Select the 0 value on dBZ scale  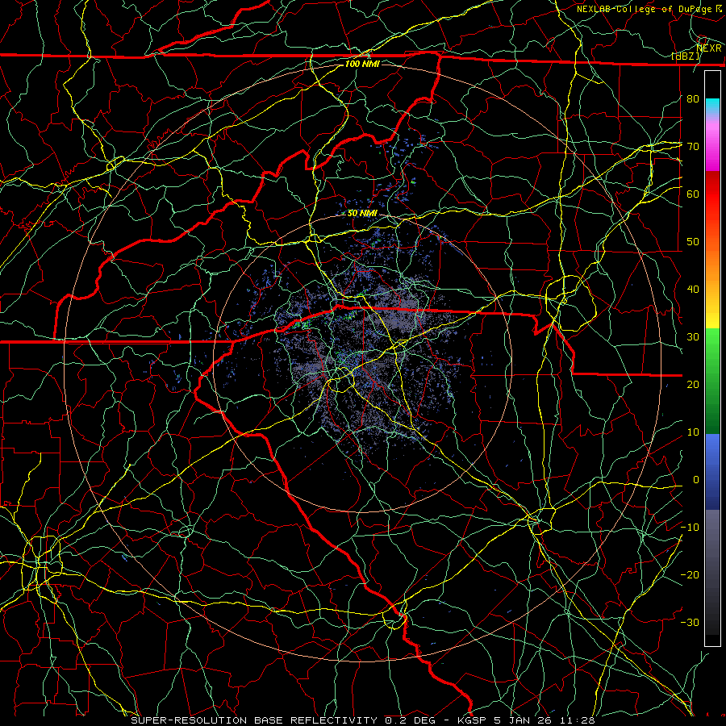click(x=696, y=480)
